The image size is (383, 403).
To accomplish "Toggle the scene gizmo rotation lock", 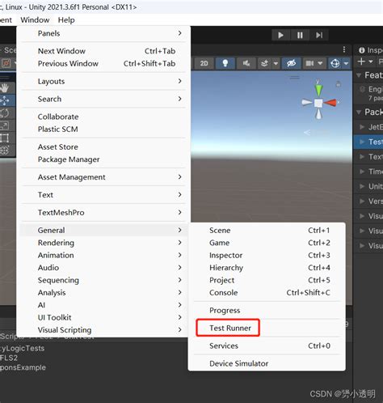I will point(339,84).
